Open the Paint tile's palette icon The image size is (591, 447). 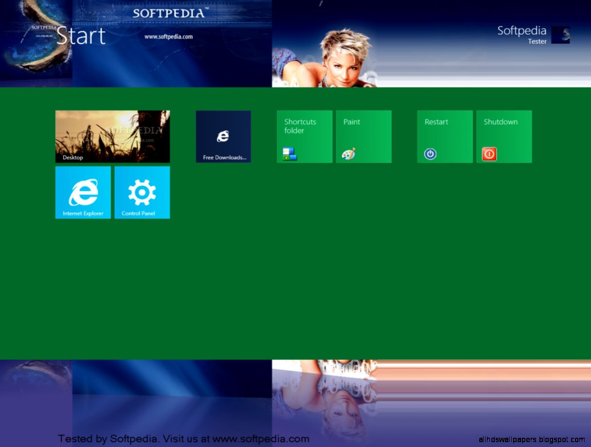(350, 153)
